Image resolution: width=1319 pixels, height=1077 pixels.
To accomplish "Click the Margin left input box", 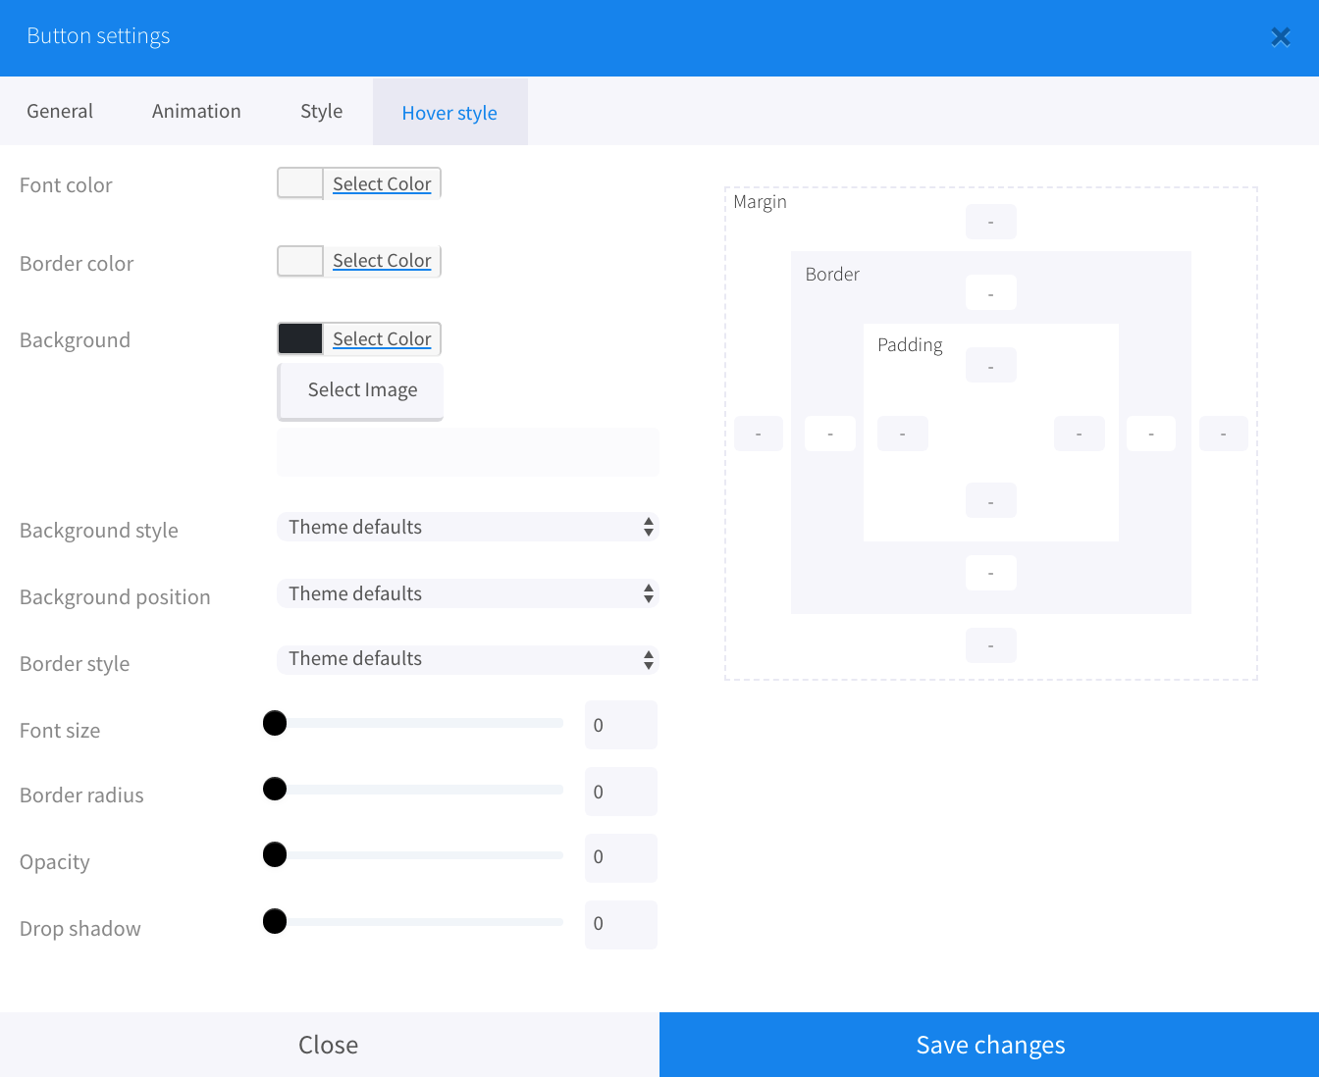I will (759, 434).
